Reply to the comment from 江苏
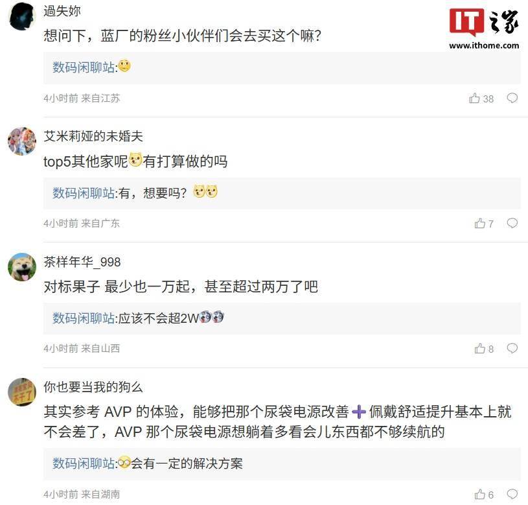 point(512,98)
